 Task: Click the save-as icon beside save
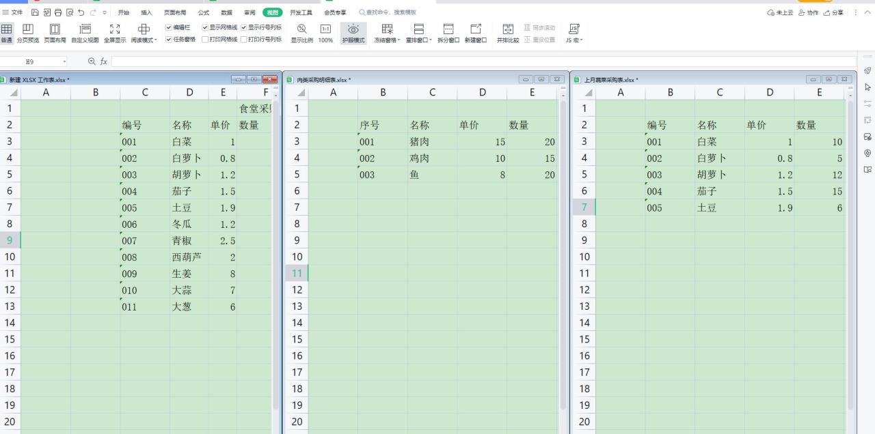[46, 12]
